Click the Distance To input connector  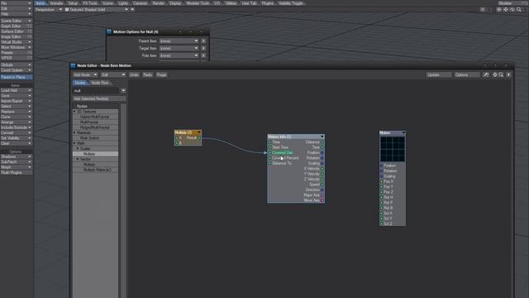click(270, 163)
